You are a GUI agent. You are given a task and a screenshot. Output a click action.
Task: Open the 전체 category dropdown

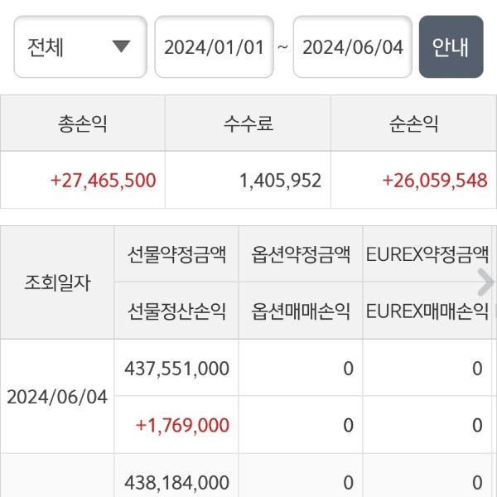point(80,46)
